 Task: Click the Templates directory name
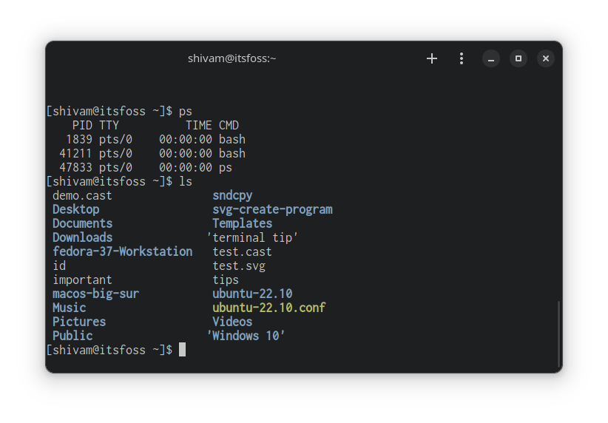242,223
